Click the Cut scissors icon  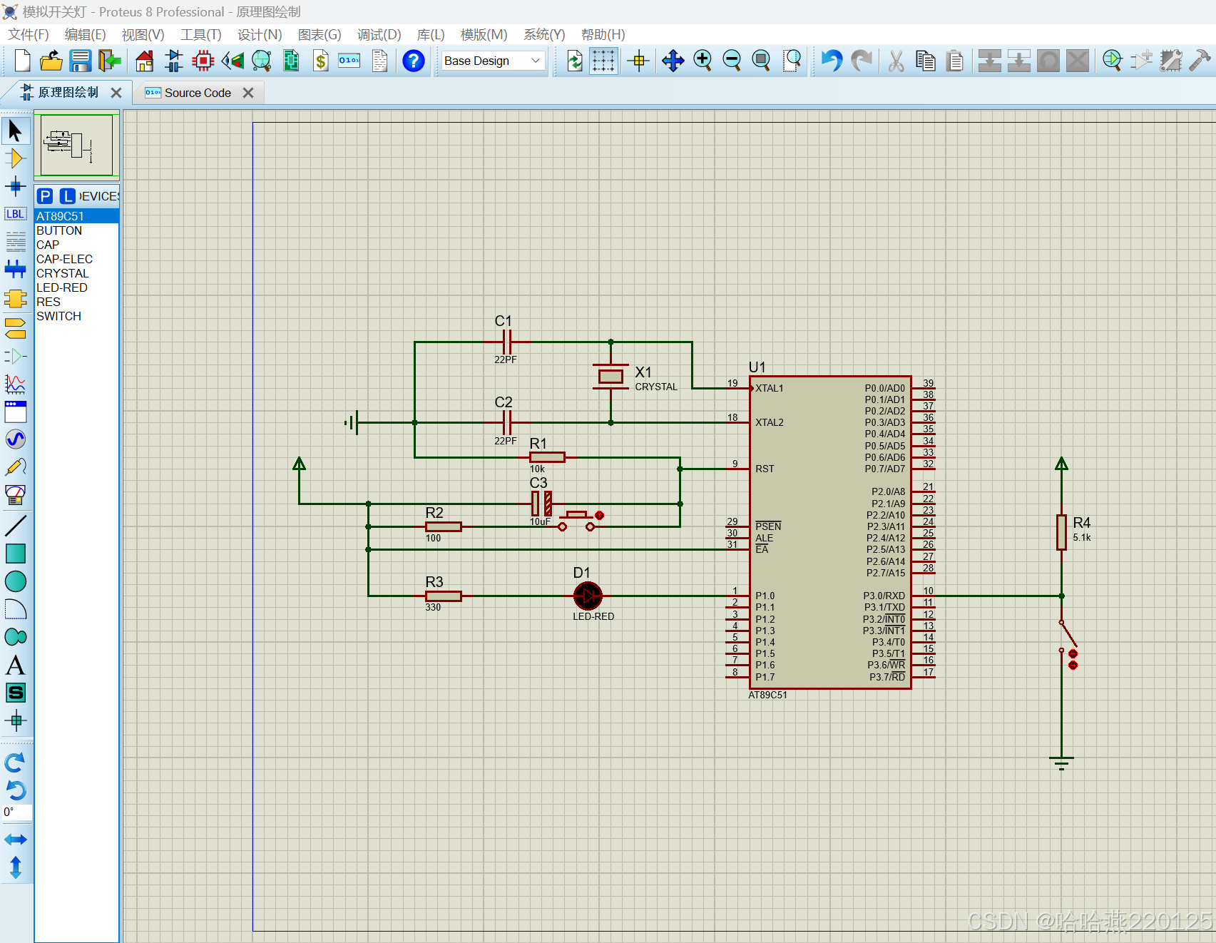point(896,61)
